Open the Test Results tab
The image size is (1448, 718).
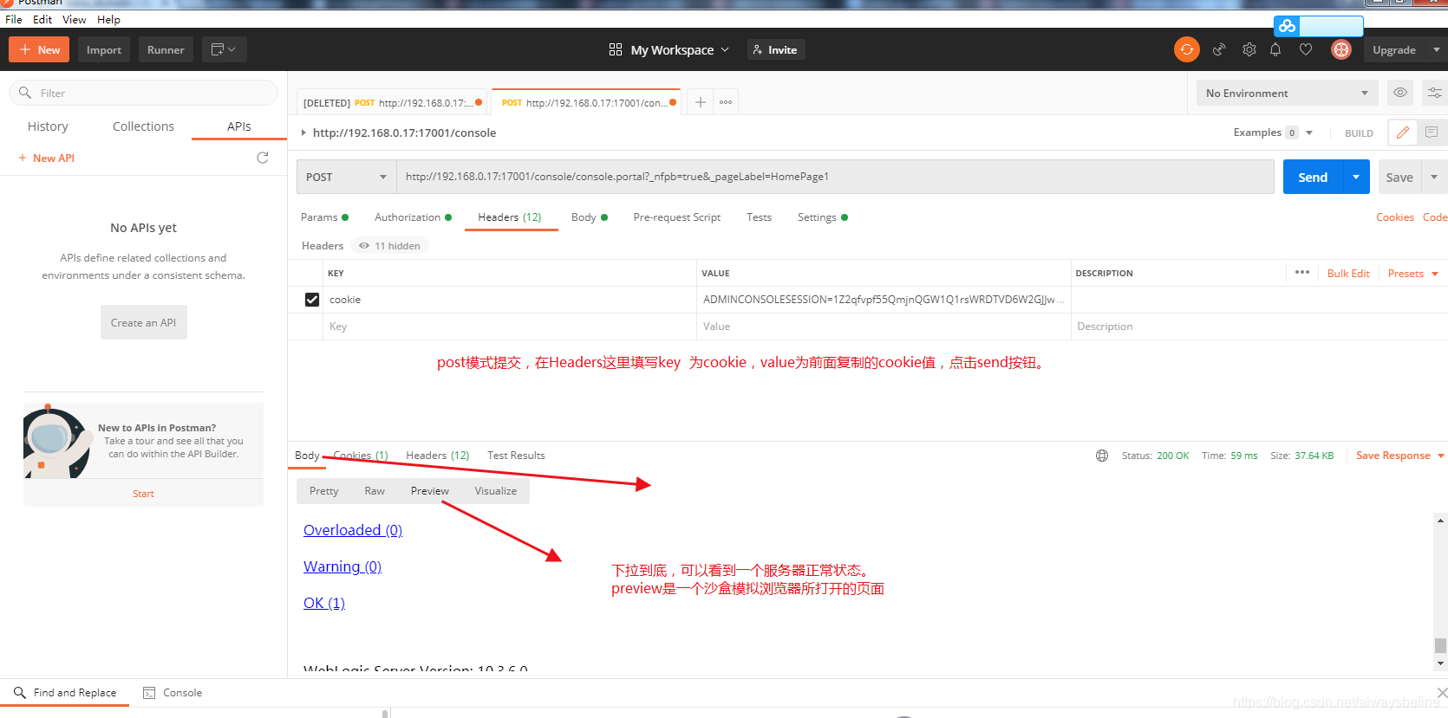(516, 456)
